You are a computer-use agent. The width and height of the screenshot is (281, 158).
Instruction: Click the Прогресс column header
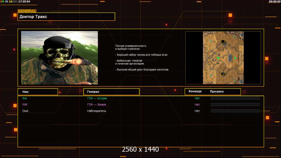tap(217, 91)
